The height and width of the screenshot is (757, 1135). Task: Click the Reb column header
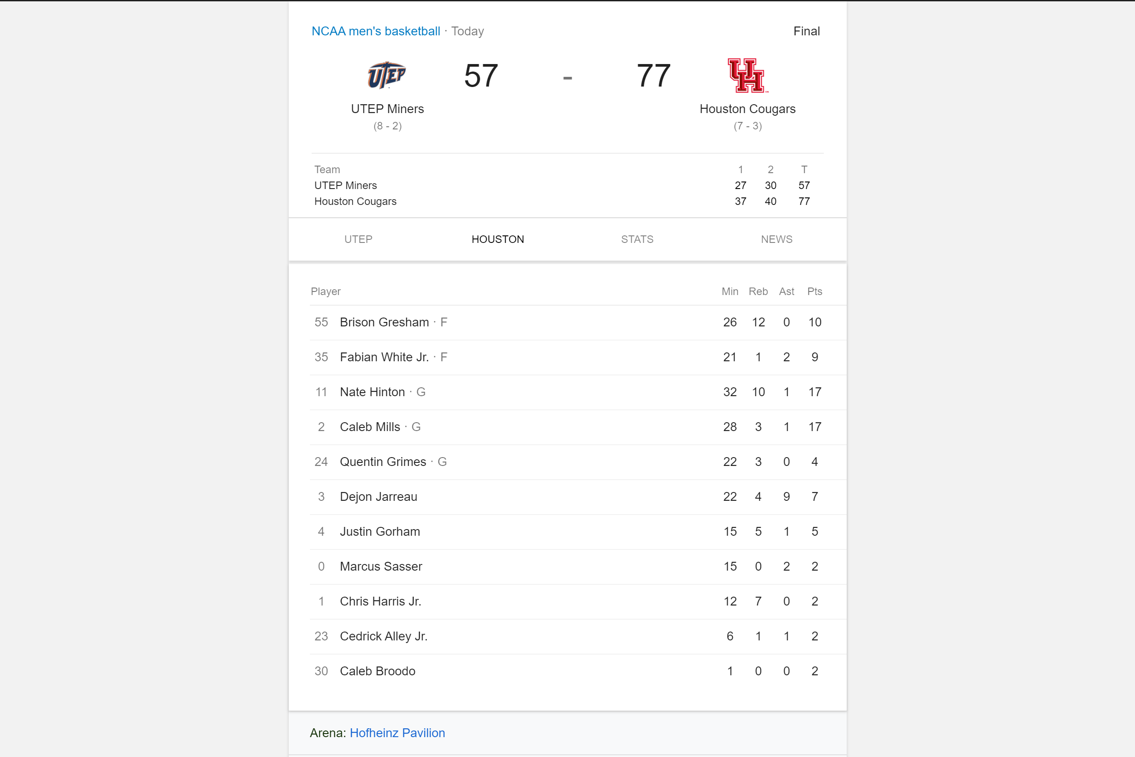pyautogui.click(x=758, y=291)
